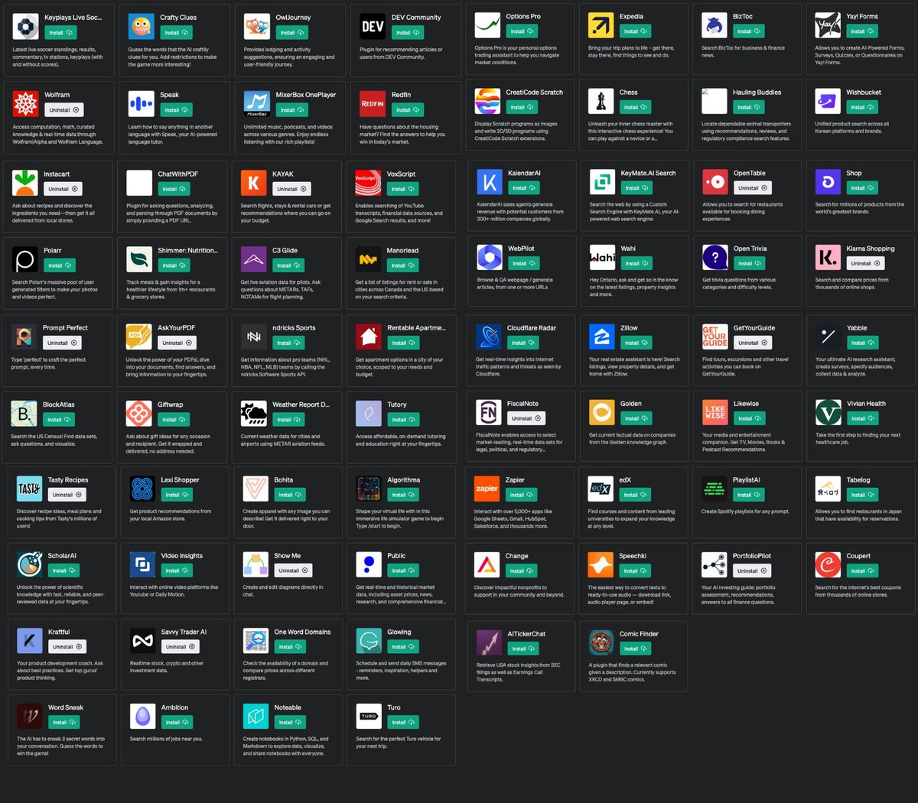Install the Wahi plugin
The width and height of the screenshot is (918, 803).
pos(636,263)
